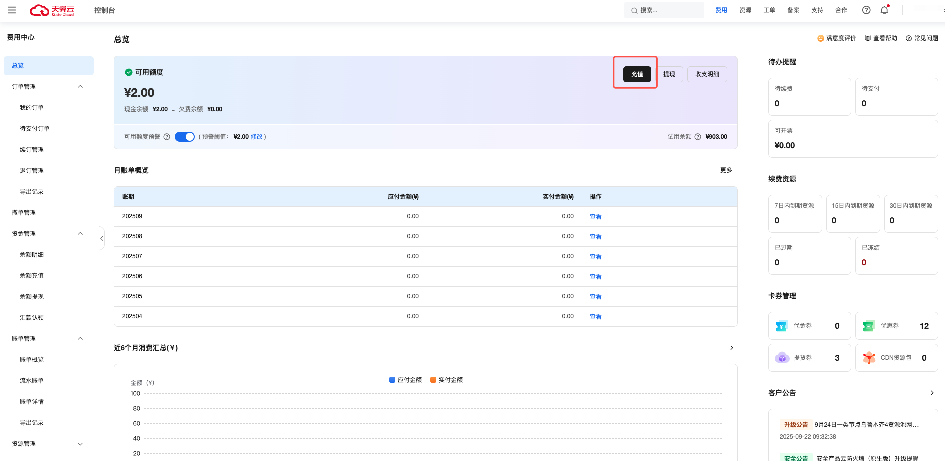The height and width of the screenshot is (461, 945).
Task: Select 工单 in the top navigation
Action: (x=769, y=10)
